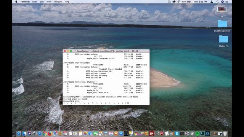Image resolution: width=244 pixels, height=137 pixels.
Task: Open the Window menu
Action: tap(58, 2)
